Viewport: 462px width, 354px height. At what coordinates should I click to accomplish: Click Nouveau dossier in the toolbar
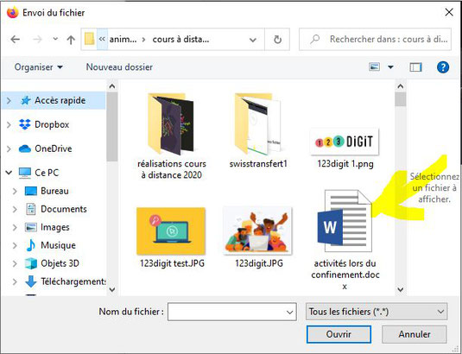(119, 67)
